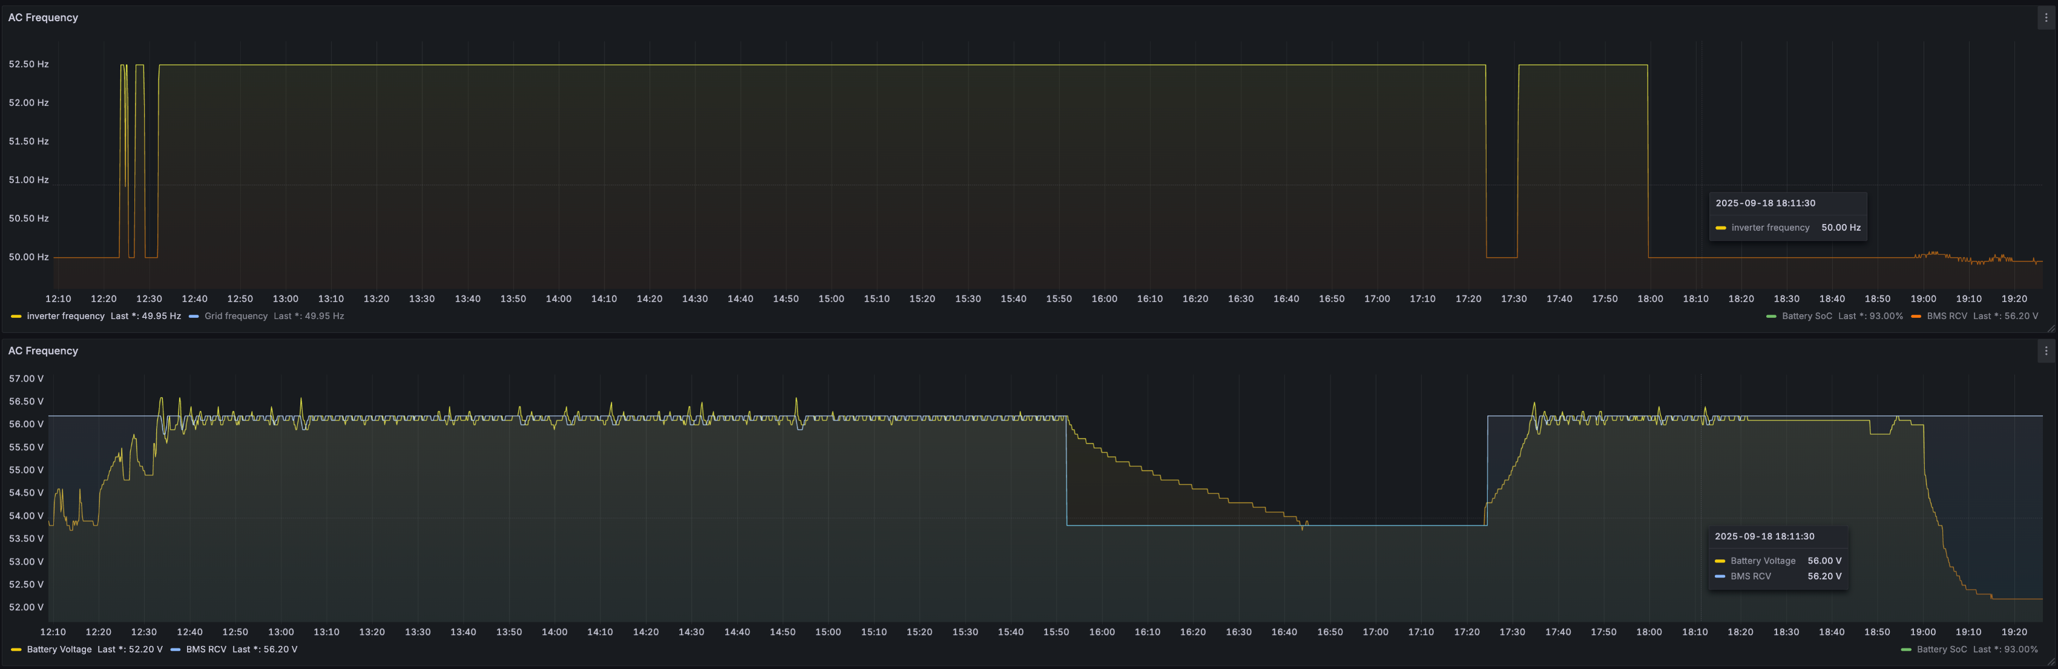The image size is (2058, 669).
Task: Toggle Battery Voltage series via its legend label
Action: (59, 650)
